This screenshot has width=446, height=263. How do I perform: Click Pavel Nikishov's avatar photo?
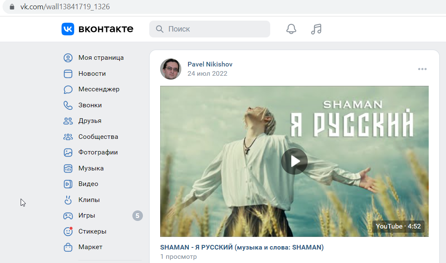171,69
